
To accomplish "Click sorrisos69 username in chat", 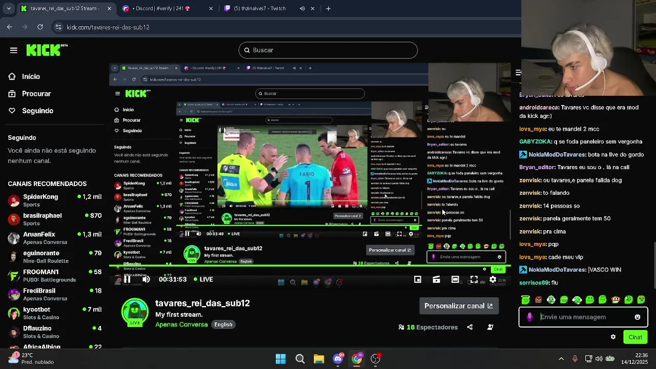I will (535, 282).
